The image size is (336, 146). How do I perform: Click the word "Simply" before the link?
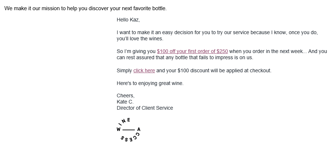point(124,71)
